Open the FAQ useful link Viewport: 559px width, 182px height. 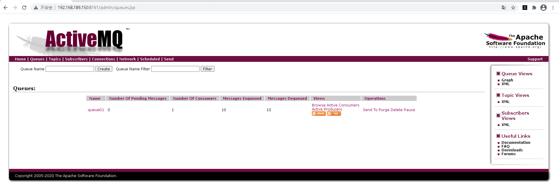[506, 146]
